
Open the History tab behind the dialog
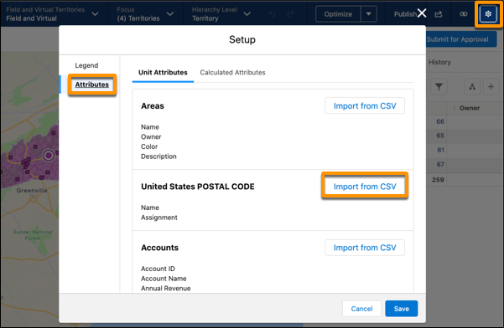click(439, 62)
